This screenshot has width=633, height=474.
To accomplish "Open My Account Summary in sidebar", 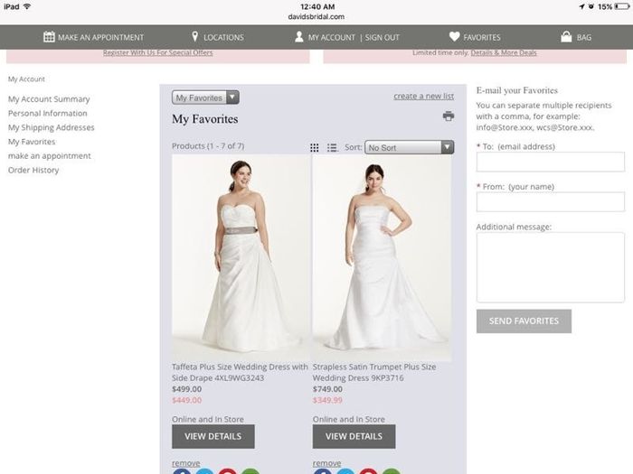I will [x=49, y=99].
